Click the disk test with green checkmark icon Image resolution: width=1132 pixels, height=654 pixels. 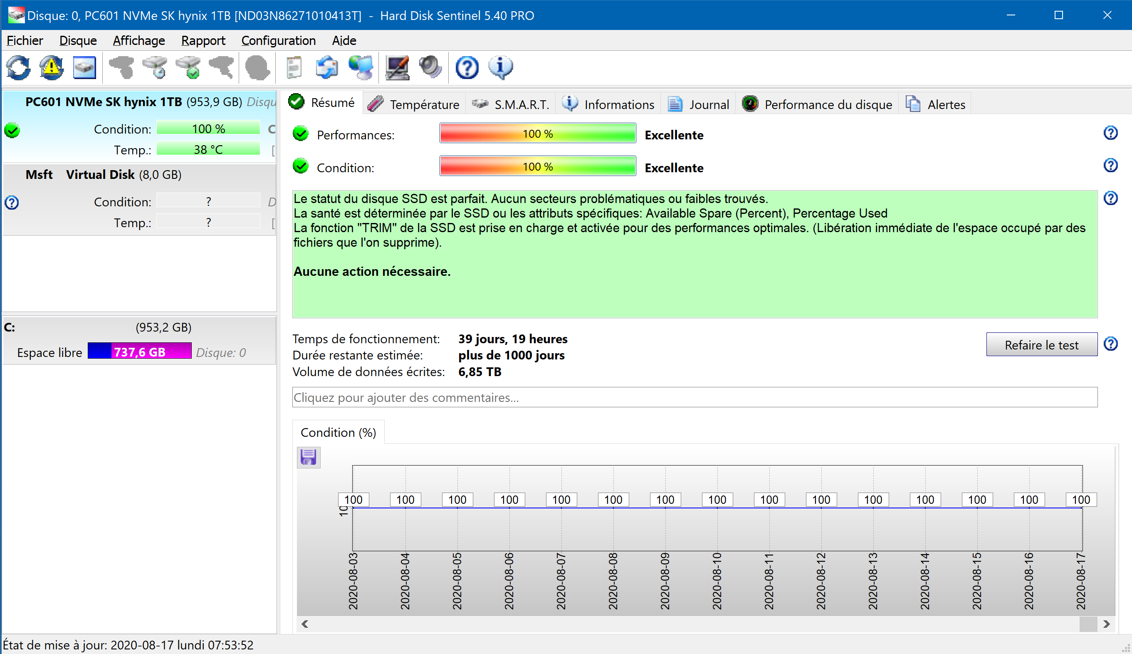[188, 68]
